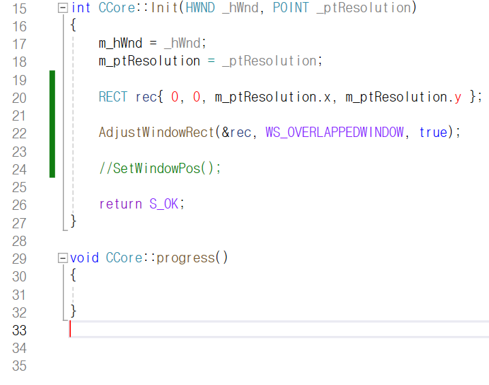The width and height of the screenshot is (489, 385).
Task: Click 'm_hWnd' on line 17
Action: click(121, 43)
